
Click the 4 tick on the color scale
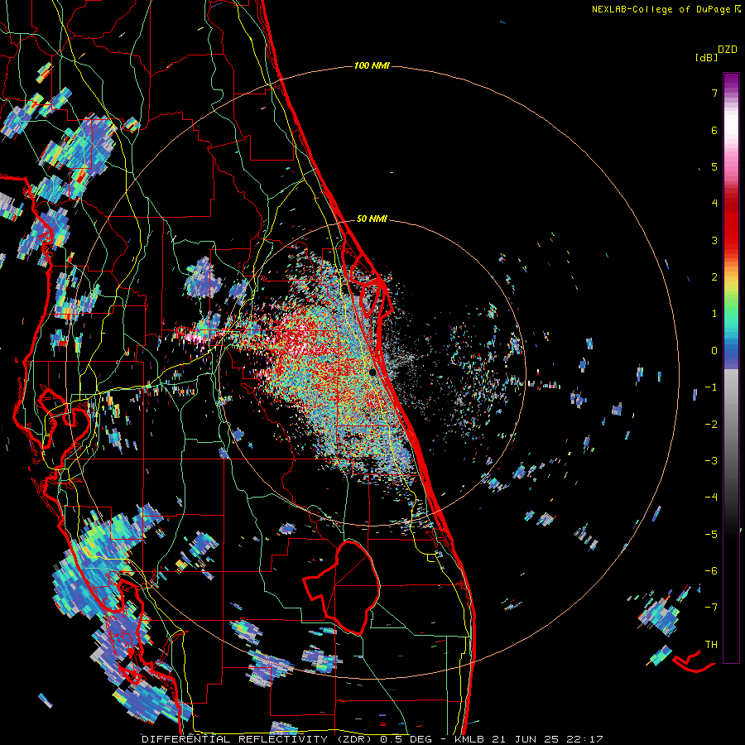click(x=714, y=204)
